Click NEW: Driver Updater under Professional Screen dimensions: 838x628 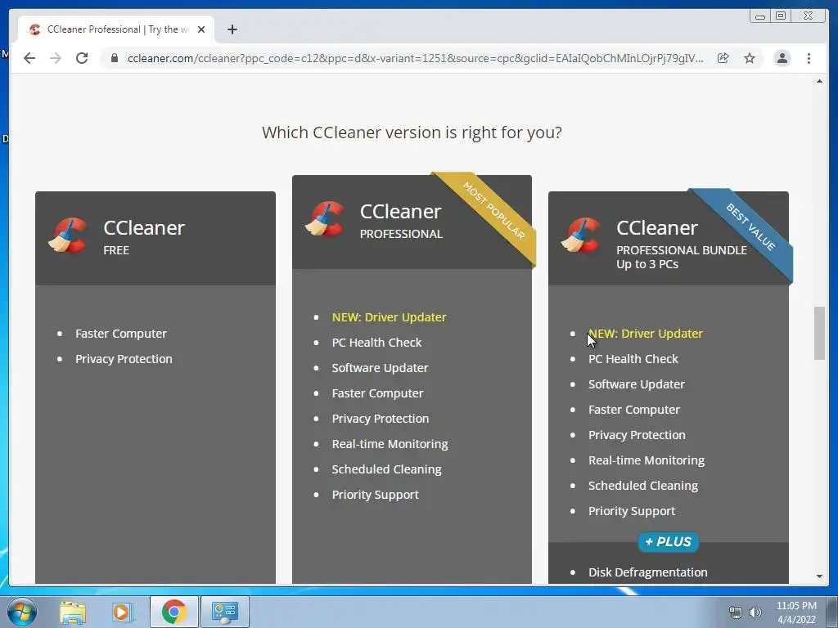click(x=389, y=316)
